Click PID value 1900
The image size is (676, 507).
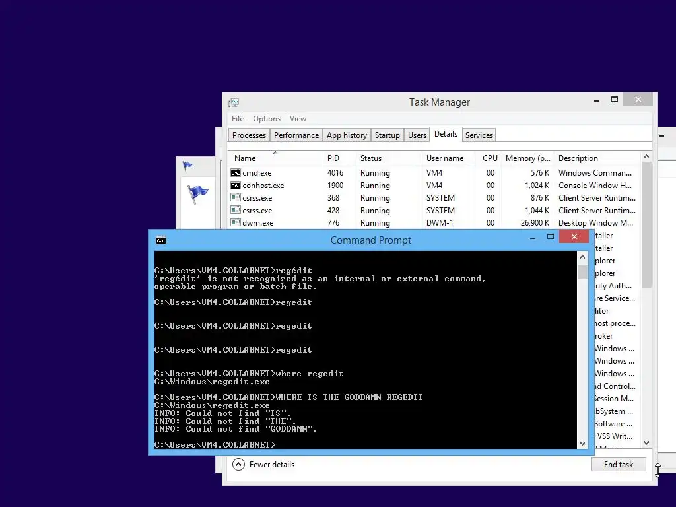[x=335, y=186]
